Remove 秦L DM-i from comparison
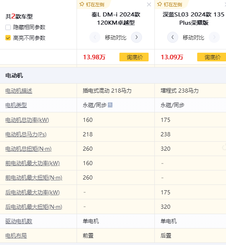 point(149,5)
